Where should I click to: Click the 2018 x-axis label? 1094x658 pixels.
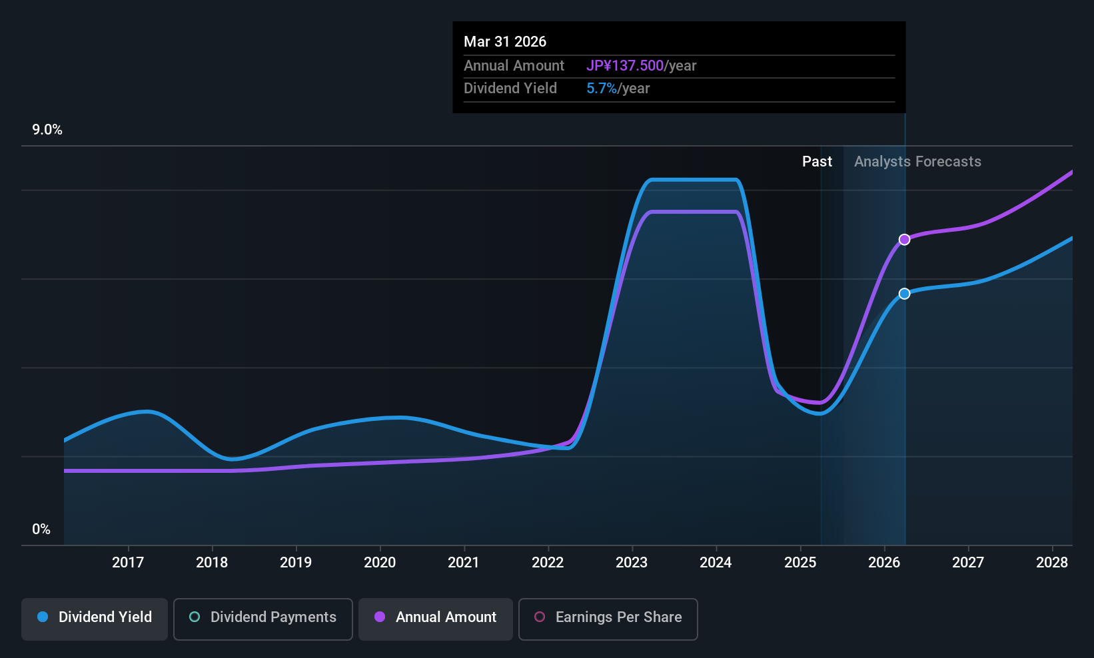pyautogui.click(x=212, y=563)
